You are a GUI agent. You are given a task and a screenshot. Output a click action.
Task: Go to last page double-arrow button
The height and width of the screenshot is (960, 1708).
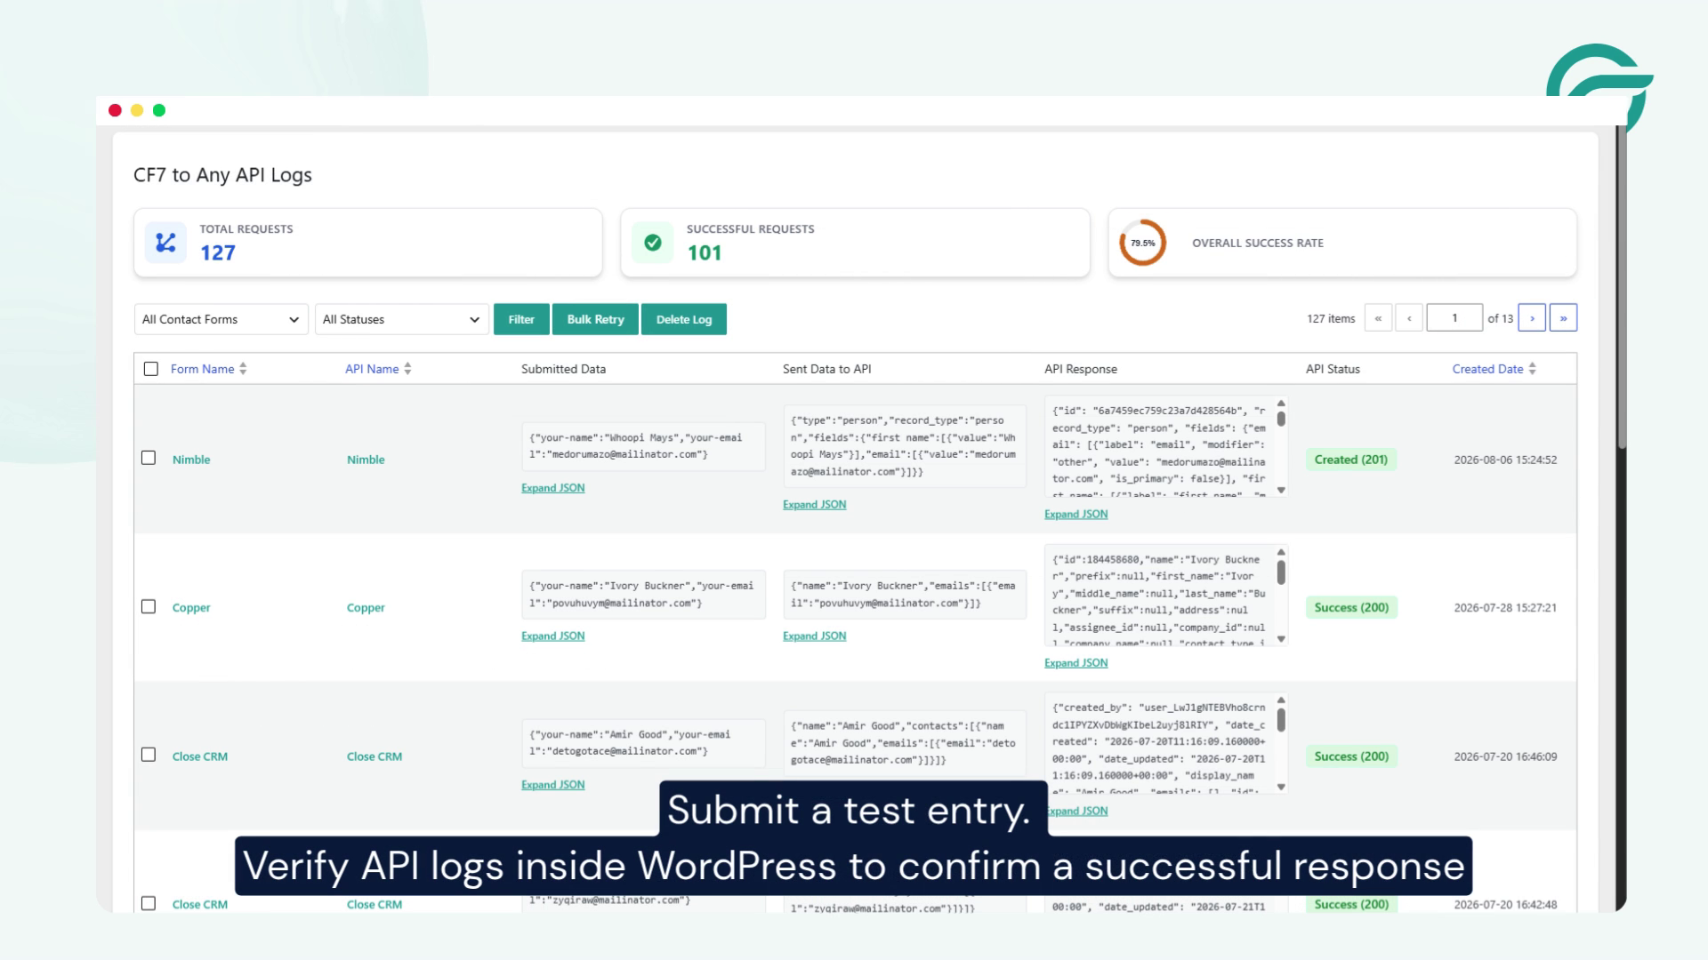tap(1563, 318)
